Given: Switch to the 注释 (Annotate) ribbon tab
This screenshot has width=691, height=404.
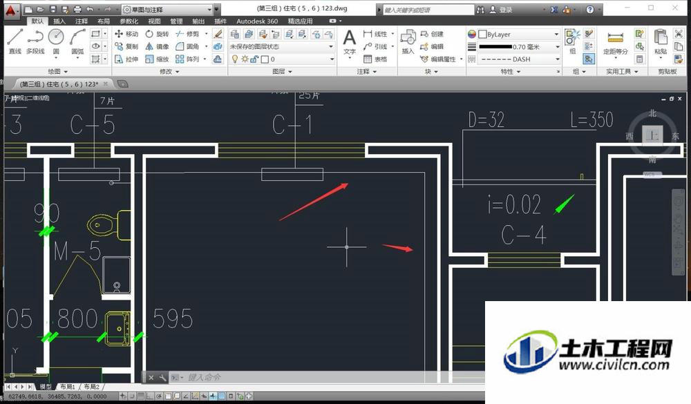Looking at the screenshot, I should [81, 21].
